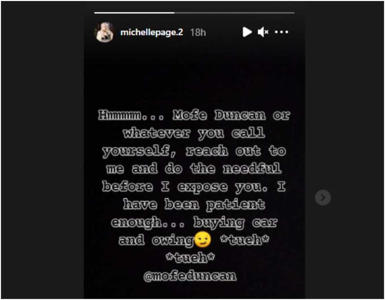The height and width of the screenshot is (300, 385).
Task: Click the "enough... buying car" text line
Action: [x=194, y=223]
